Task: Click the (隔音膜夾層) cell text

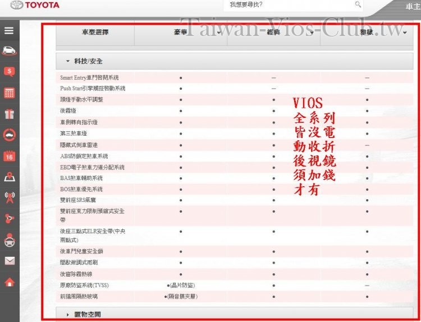Action: tap(182, 297)
